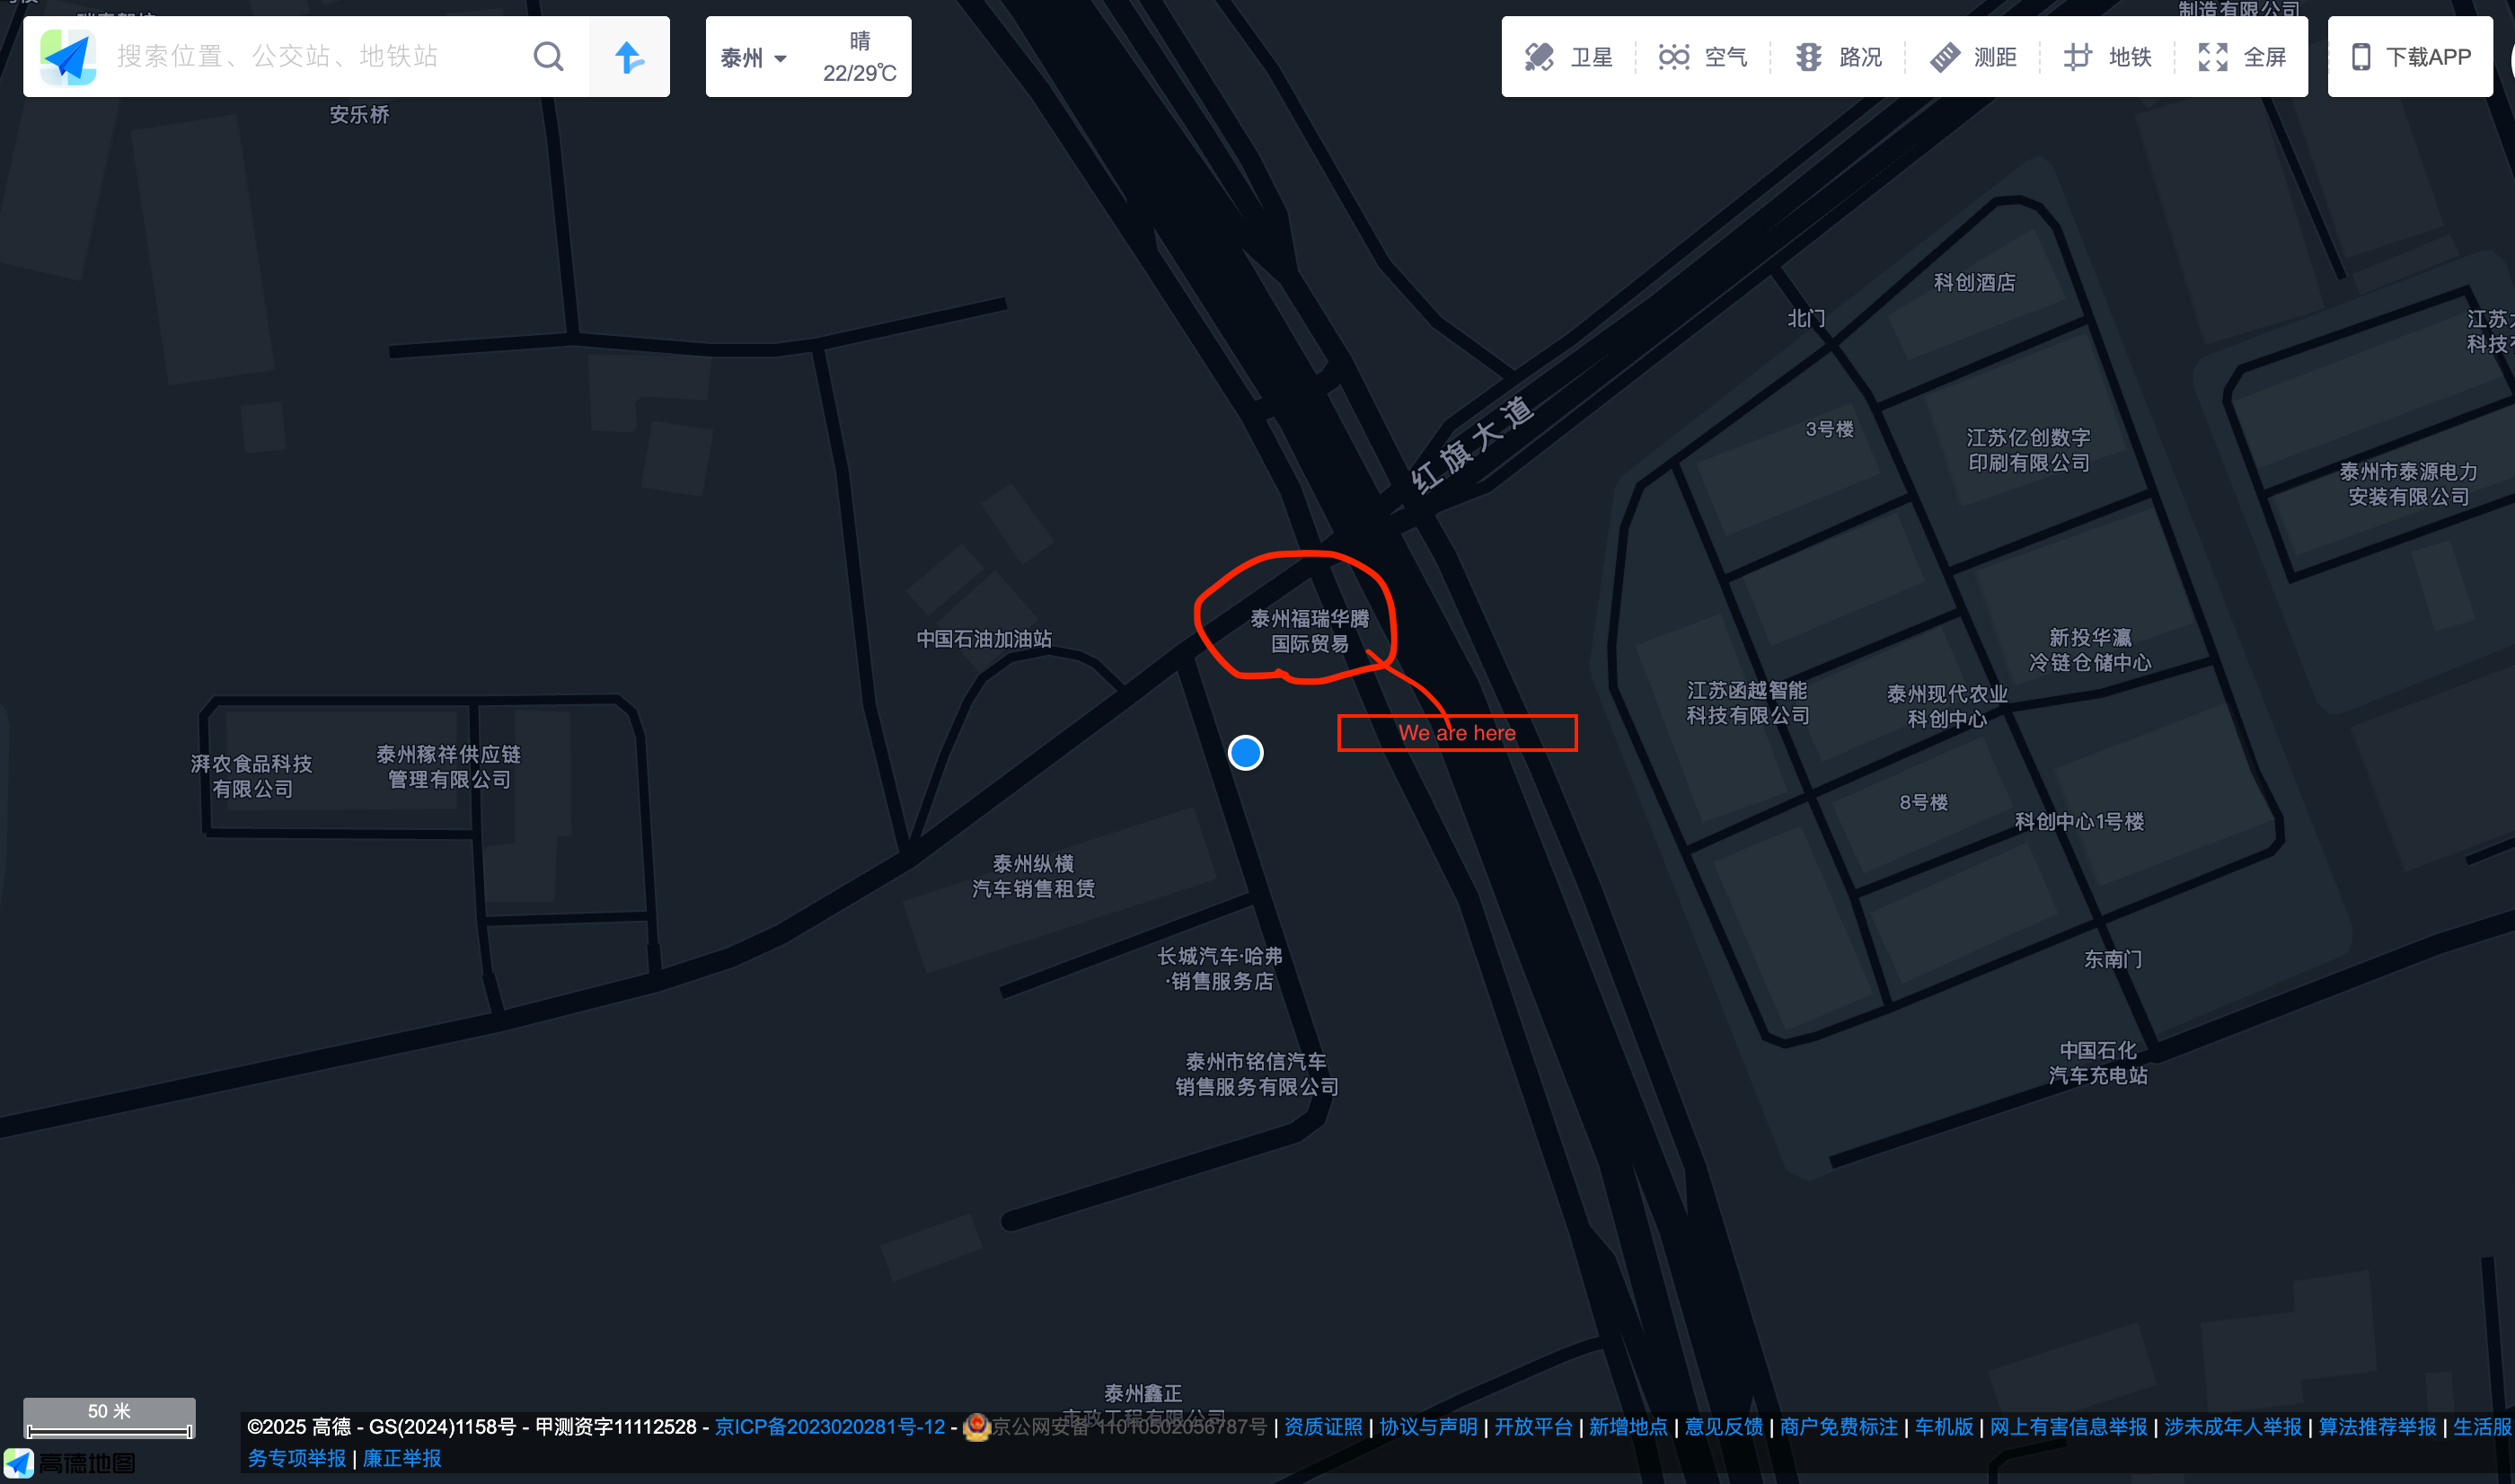Click the download app (下载APP) button
The height and width of the screenshot is (1484, 2515).
tap(2410, 57)
